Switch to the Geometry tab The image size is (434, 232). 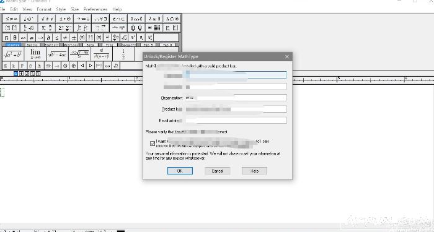tap(129, 45)
